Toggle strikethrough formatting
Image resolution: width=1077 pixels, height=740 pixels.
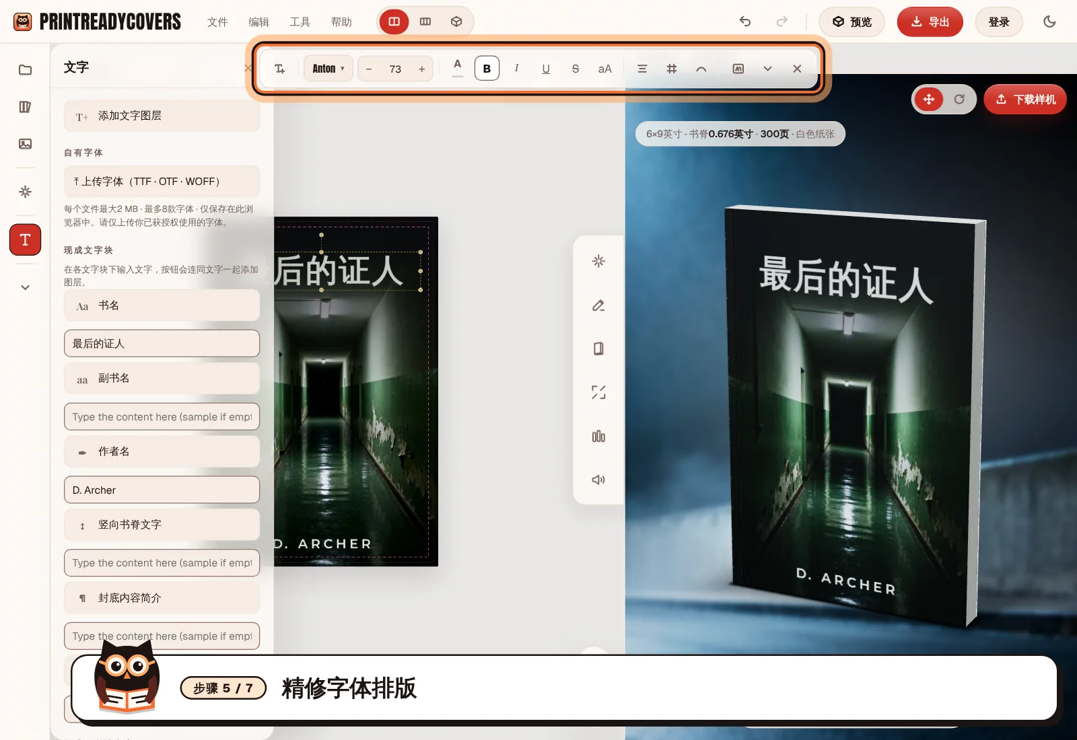[x=576, y=69]
